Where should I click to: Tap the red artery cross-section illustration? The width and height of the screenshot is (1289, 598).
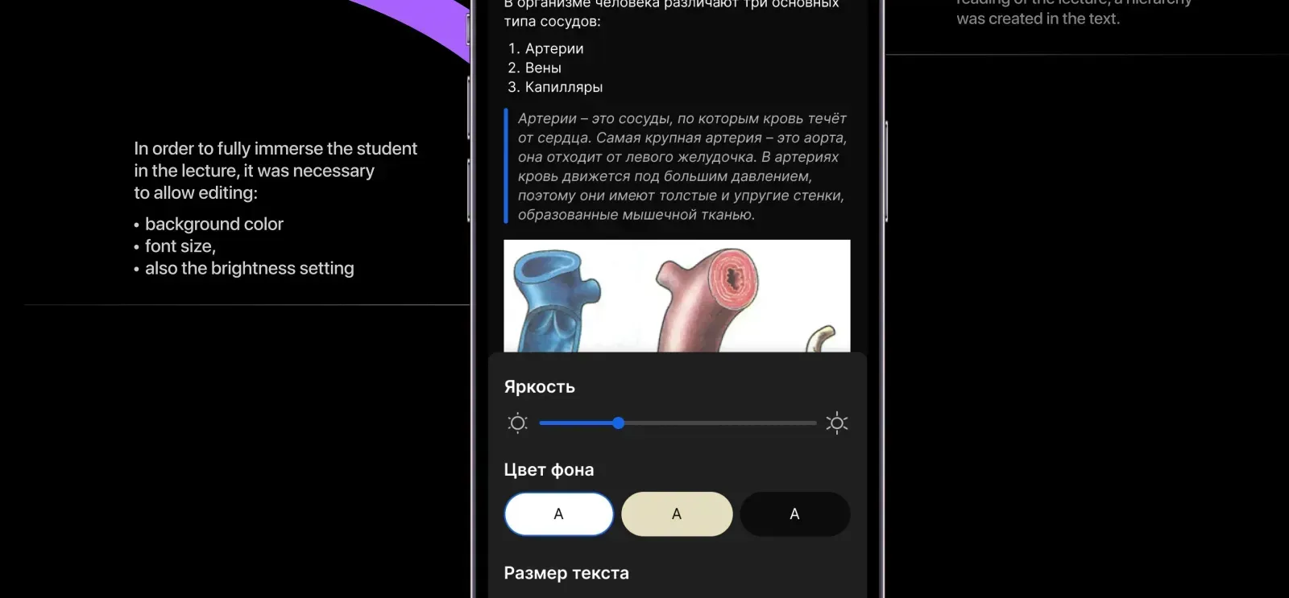click(706, 303)
